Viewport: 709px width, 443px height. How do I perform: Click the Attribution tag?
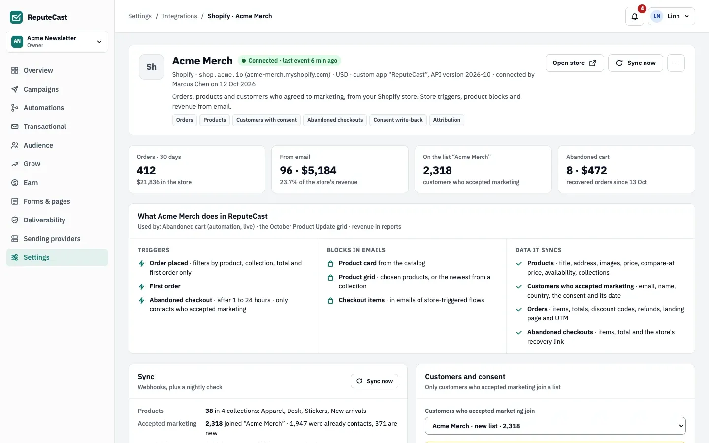447,120
